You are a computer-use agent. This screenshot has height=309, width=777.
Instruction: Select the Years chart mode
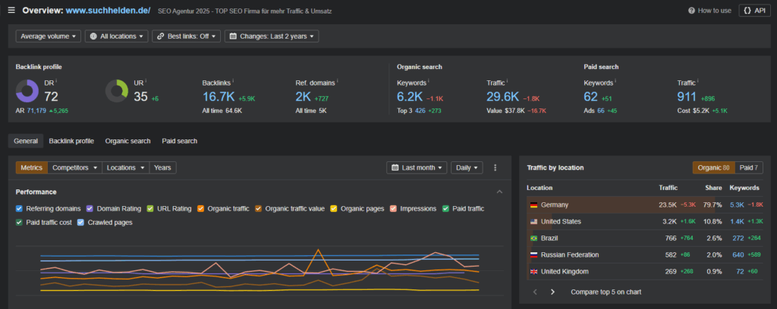[x=162, y=167]
